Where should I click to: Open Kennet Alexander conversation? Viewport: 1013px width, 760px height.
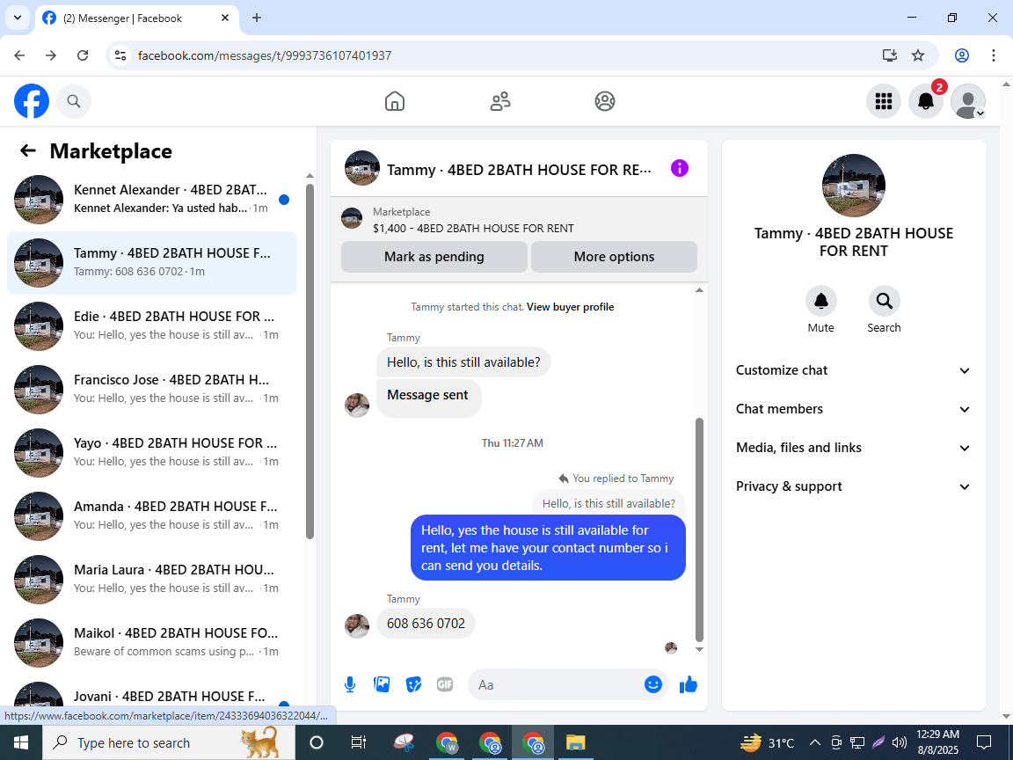tap(152, 200)
